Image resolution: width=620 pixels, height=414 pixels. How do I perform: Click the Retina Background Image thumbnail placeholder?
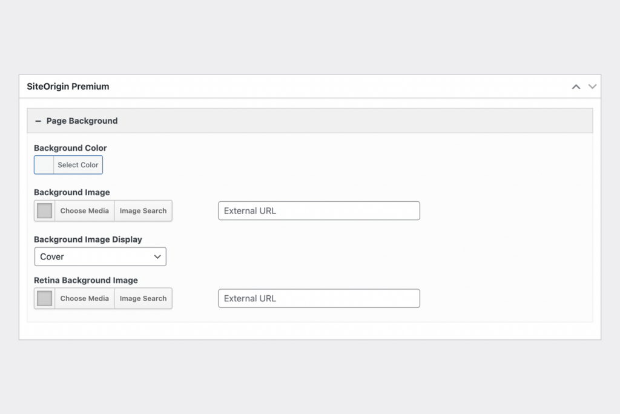45,298
